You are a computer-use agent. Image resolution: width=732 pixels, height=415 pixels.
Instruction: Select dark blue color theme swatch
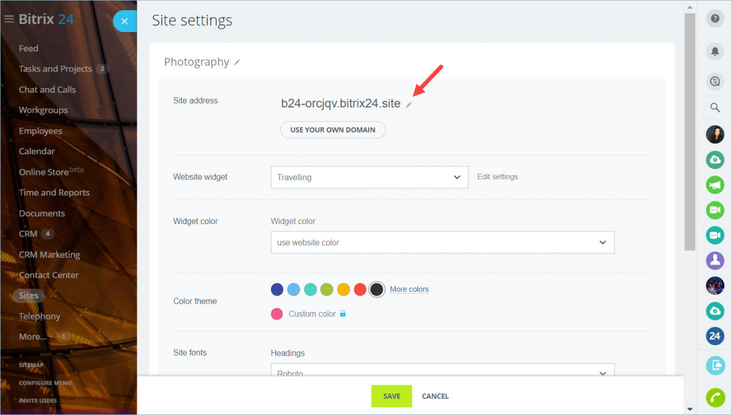277,289
